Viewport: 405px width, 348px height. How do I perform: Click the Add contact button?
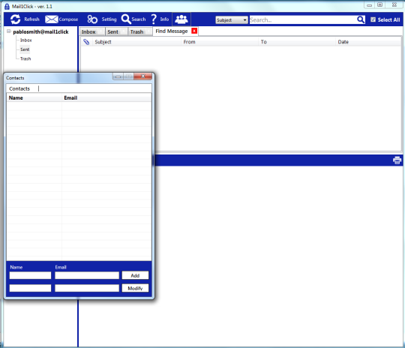coord(135,275)
